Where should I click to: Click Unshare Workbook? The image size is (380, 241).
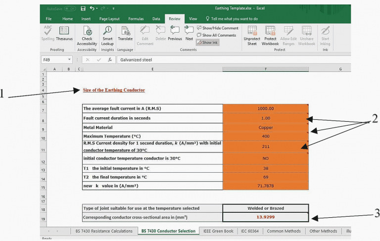coord(307,36)
